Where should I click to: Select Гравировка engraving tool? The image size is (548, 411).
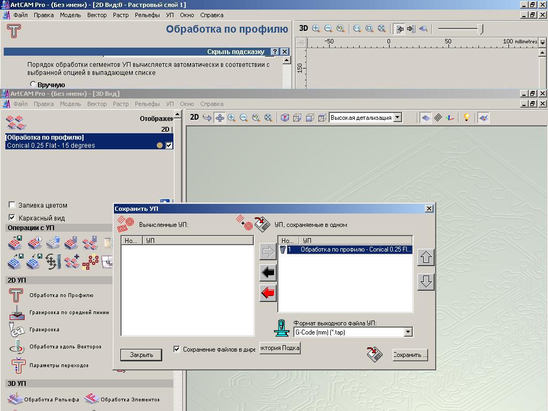pos(35,330)
